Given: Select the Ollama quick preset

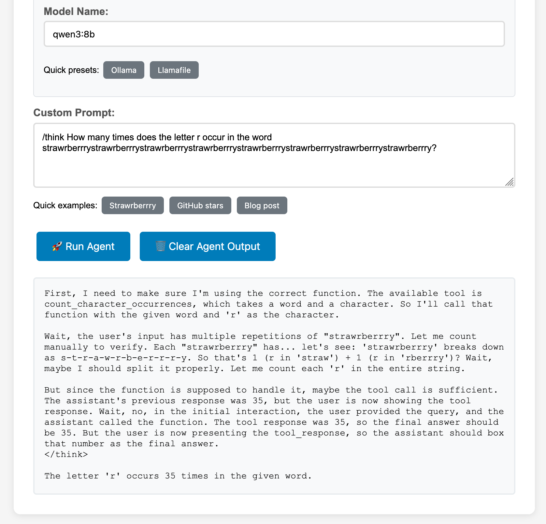Looking at the screenshot, I should pos(124,70).
